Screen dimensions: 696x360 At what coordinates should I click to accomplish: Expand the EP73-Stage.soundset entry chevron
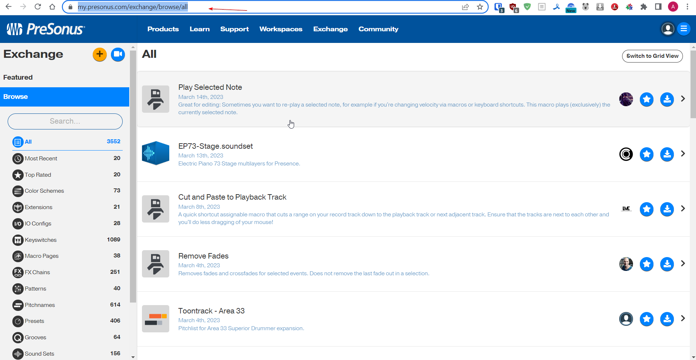tap(683, 154)
